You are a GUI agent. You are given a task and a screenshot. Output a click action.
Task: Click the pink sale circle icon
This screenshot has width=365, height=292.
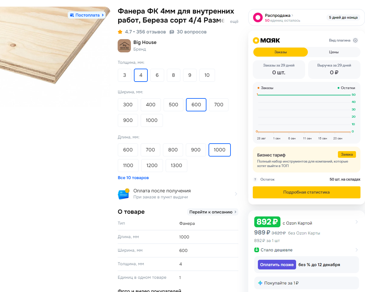[x=258, y=17]
